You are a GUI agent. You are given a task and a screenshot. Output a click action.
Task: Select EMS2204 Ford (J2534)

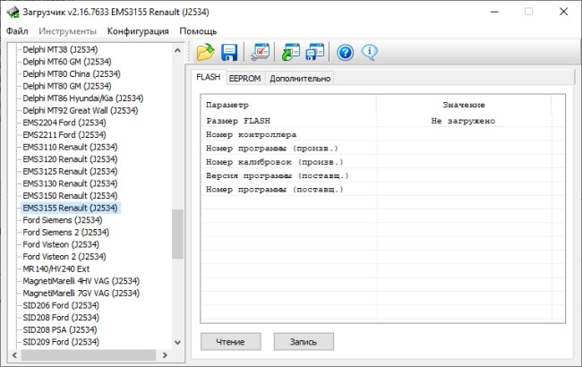click(64, 123)
